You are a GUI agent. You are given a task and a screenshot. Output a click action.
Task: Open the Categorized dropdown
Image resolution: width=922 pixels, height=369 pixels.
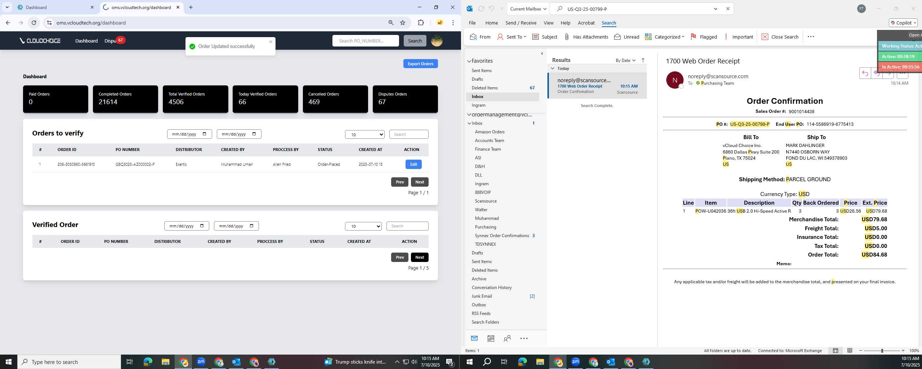coord(664,37)
